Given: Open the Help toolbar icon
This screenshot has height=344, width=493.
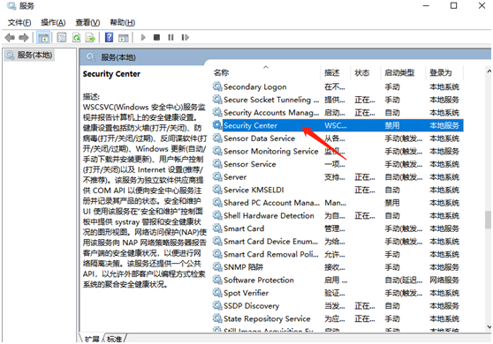Looking at the screenshot, I should tap(109, 38).
